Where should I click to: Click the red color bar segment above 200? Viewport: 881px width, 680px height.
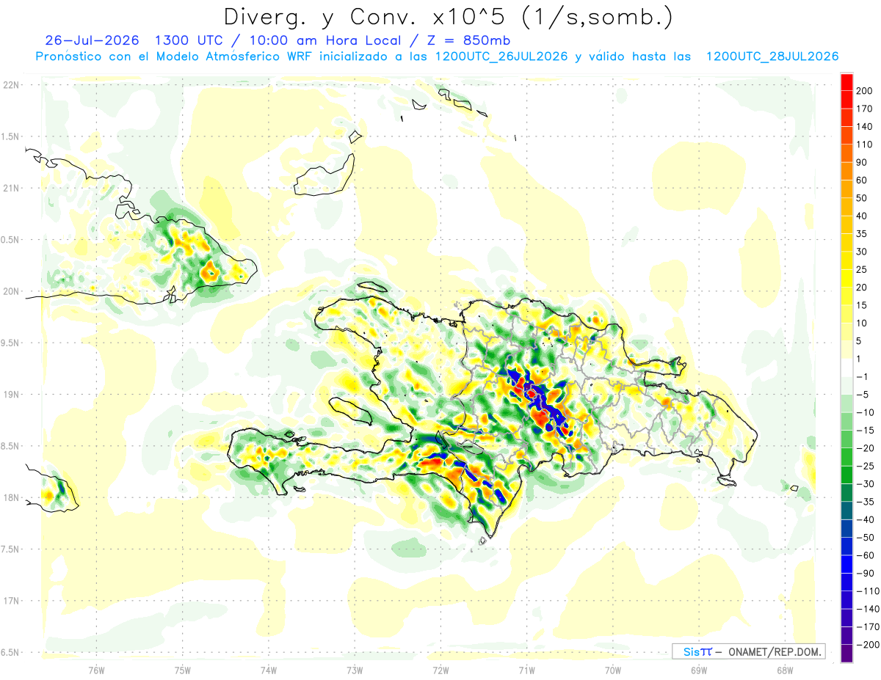click(846, 81)
